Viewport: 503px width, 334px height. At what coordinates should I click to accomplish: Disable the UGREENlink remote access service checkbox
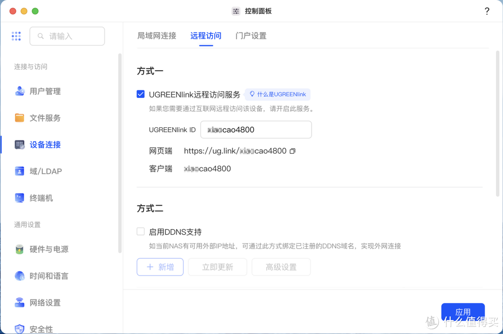pos(141,94)
